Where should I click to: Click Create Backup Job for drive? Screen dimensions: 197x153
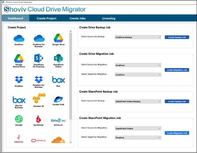point(177,37)
